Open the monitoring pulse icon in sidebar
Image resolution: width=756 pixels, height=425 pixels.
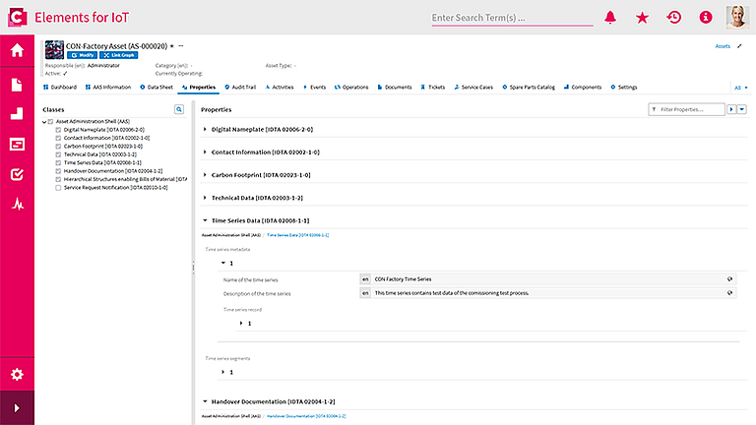(18, 205)
